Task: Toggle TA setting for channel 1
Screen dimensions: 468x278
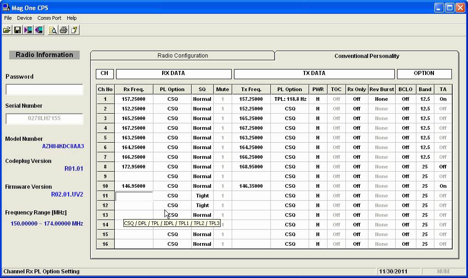Action: click(443, 99)
